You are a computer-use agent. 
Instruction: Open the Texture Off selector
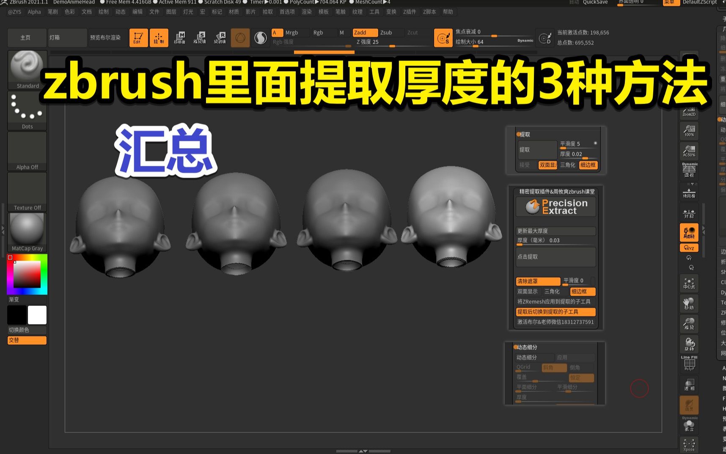(x=27, y=192)
